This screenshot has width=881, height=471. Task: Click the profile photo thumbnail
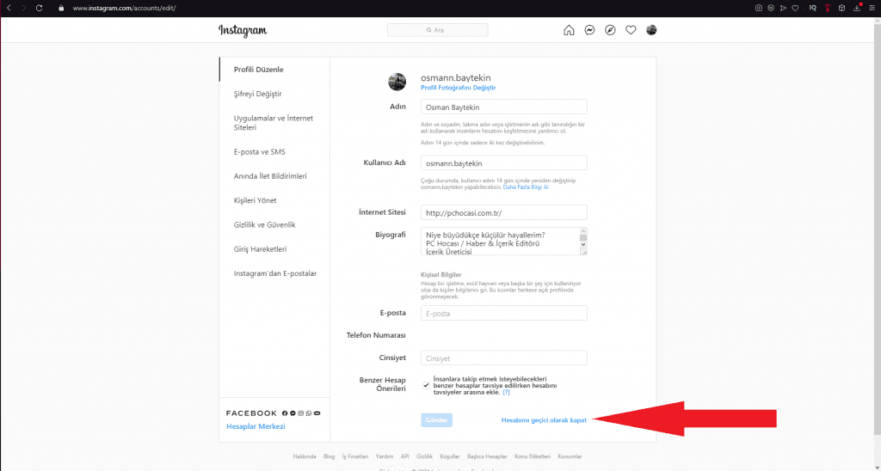pyautogui.click(x=397, y=82)
